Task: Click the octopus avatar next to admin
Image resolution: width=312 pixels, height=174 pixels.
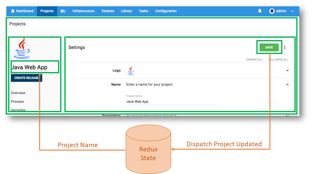Action: pyautogui.click(x=271, y=11)
